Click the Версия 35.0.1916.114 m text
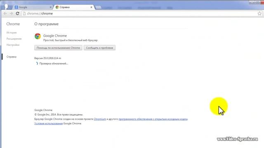The width and height of the screenshot is (264, 148). [x=48, y=58]
